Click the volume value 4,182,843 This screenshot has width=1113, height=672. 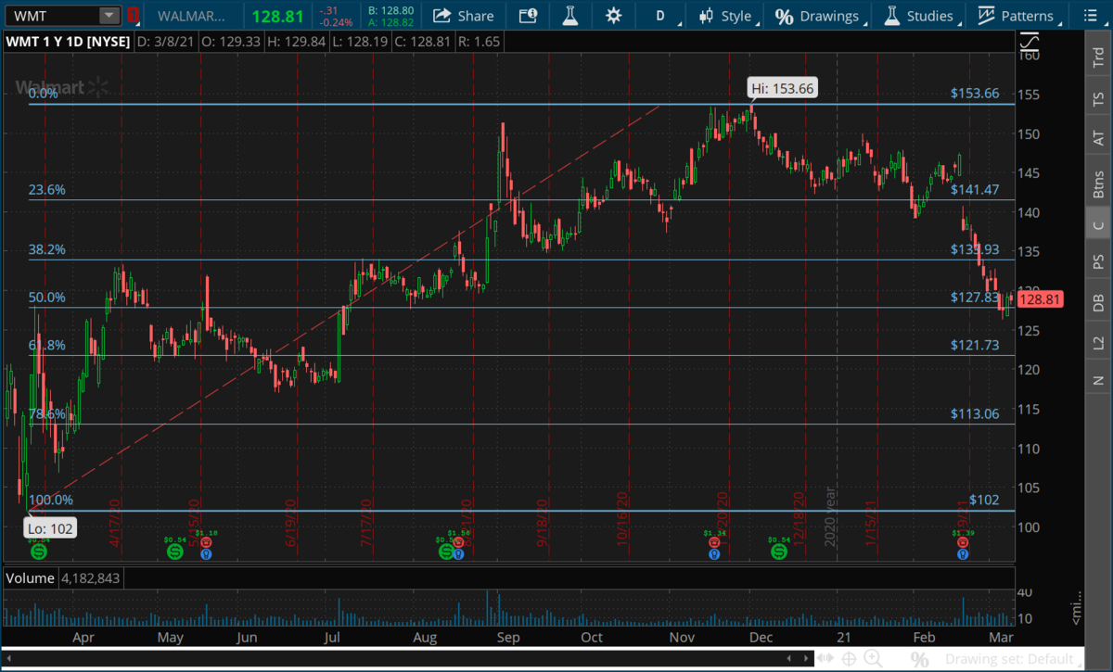(x=91, y=578)
